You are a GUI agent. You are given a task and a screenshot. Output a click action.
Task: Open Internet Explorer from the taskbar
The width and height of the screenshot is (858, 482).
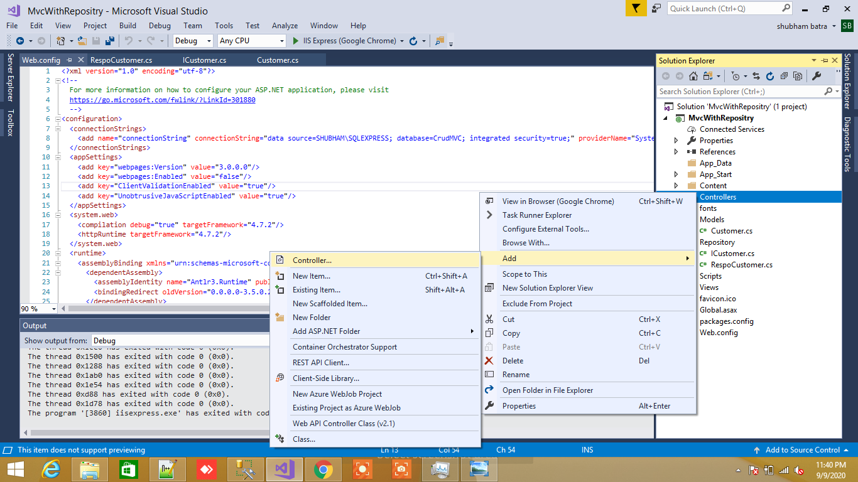[x=51, y=469]
